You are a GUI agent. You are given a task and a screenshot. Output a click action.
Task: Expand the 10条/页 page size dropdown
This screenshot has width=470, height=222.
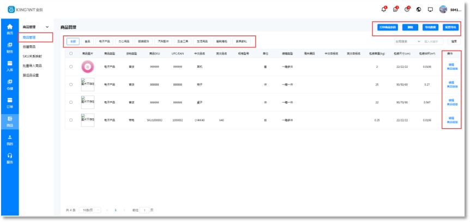click(89, 210)
